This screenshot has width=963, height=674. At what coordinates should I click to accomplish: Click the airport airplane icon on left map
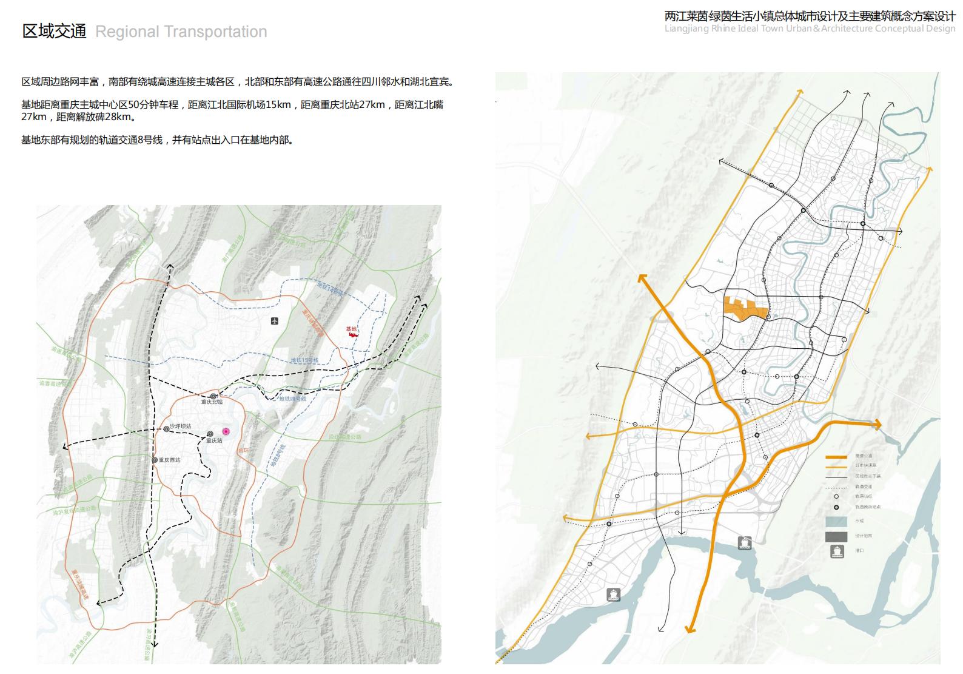point(275,321)
